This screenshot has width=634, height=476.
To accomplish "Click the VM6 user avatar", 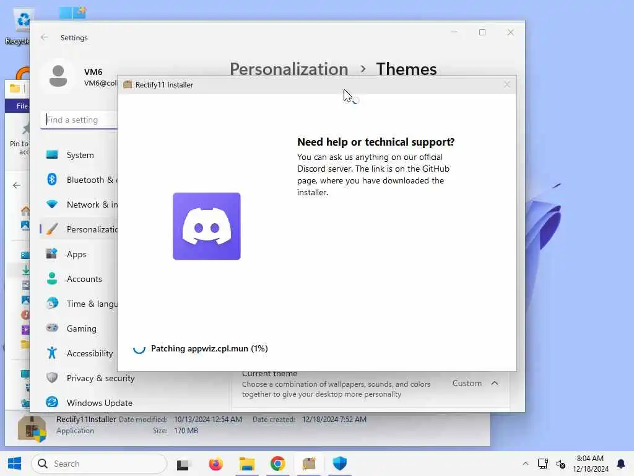I will tap(58, 76).
